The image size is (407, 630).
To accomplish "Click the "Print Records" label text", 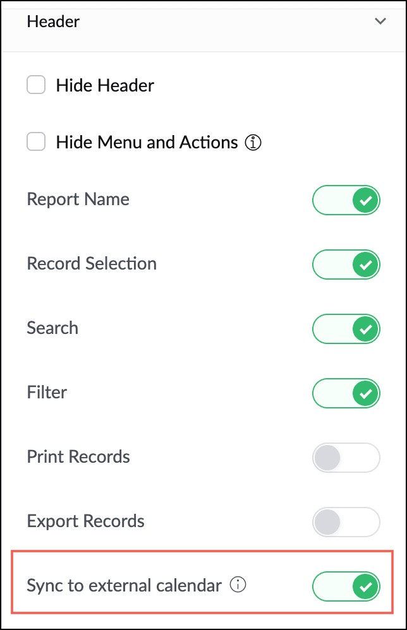I will (x=78, y=456).
